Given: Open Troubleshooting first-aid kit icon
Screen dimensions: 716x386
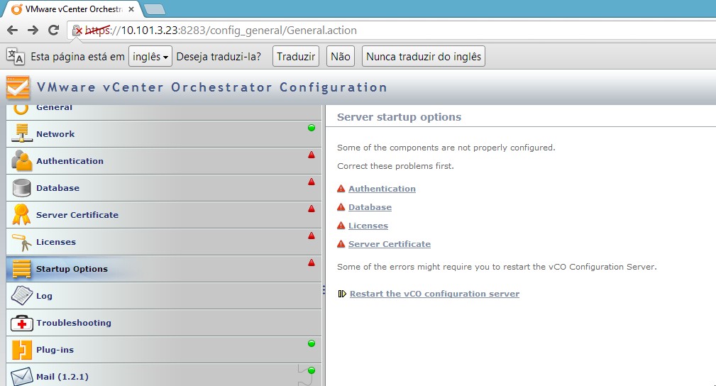Looking at the screenshot, I should click(x=22, y=323).
